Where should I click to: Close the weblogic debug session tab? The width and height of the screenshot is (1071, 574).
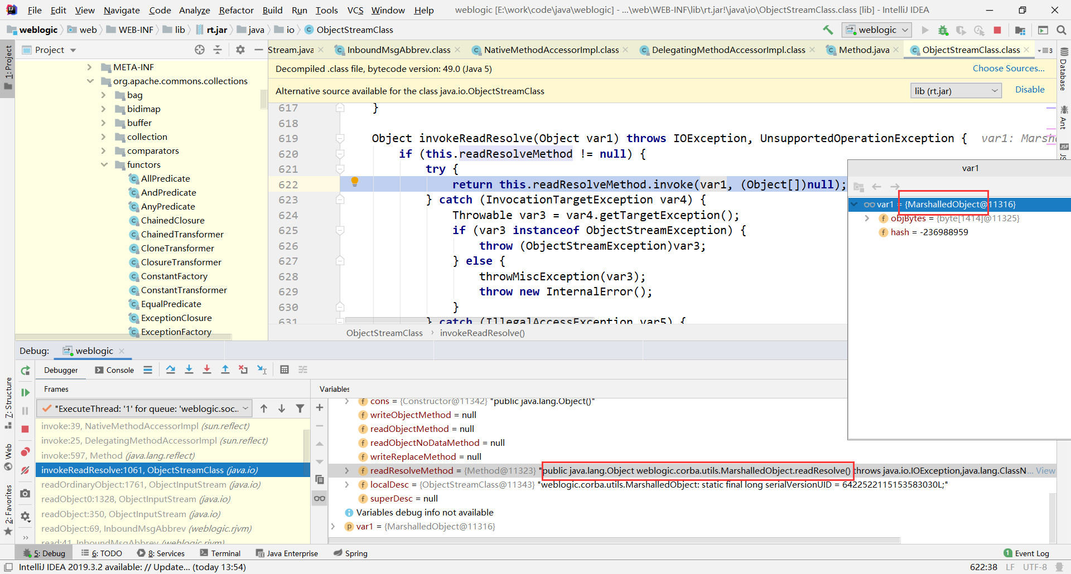click(122, 351)
